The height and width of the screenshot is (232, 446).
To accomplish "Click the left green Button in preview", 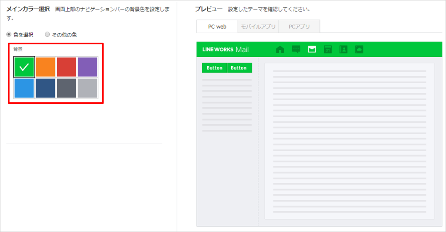I will coord(214,68).
